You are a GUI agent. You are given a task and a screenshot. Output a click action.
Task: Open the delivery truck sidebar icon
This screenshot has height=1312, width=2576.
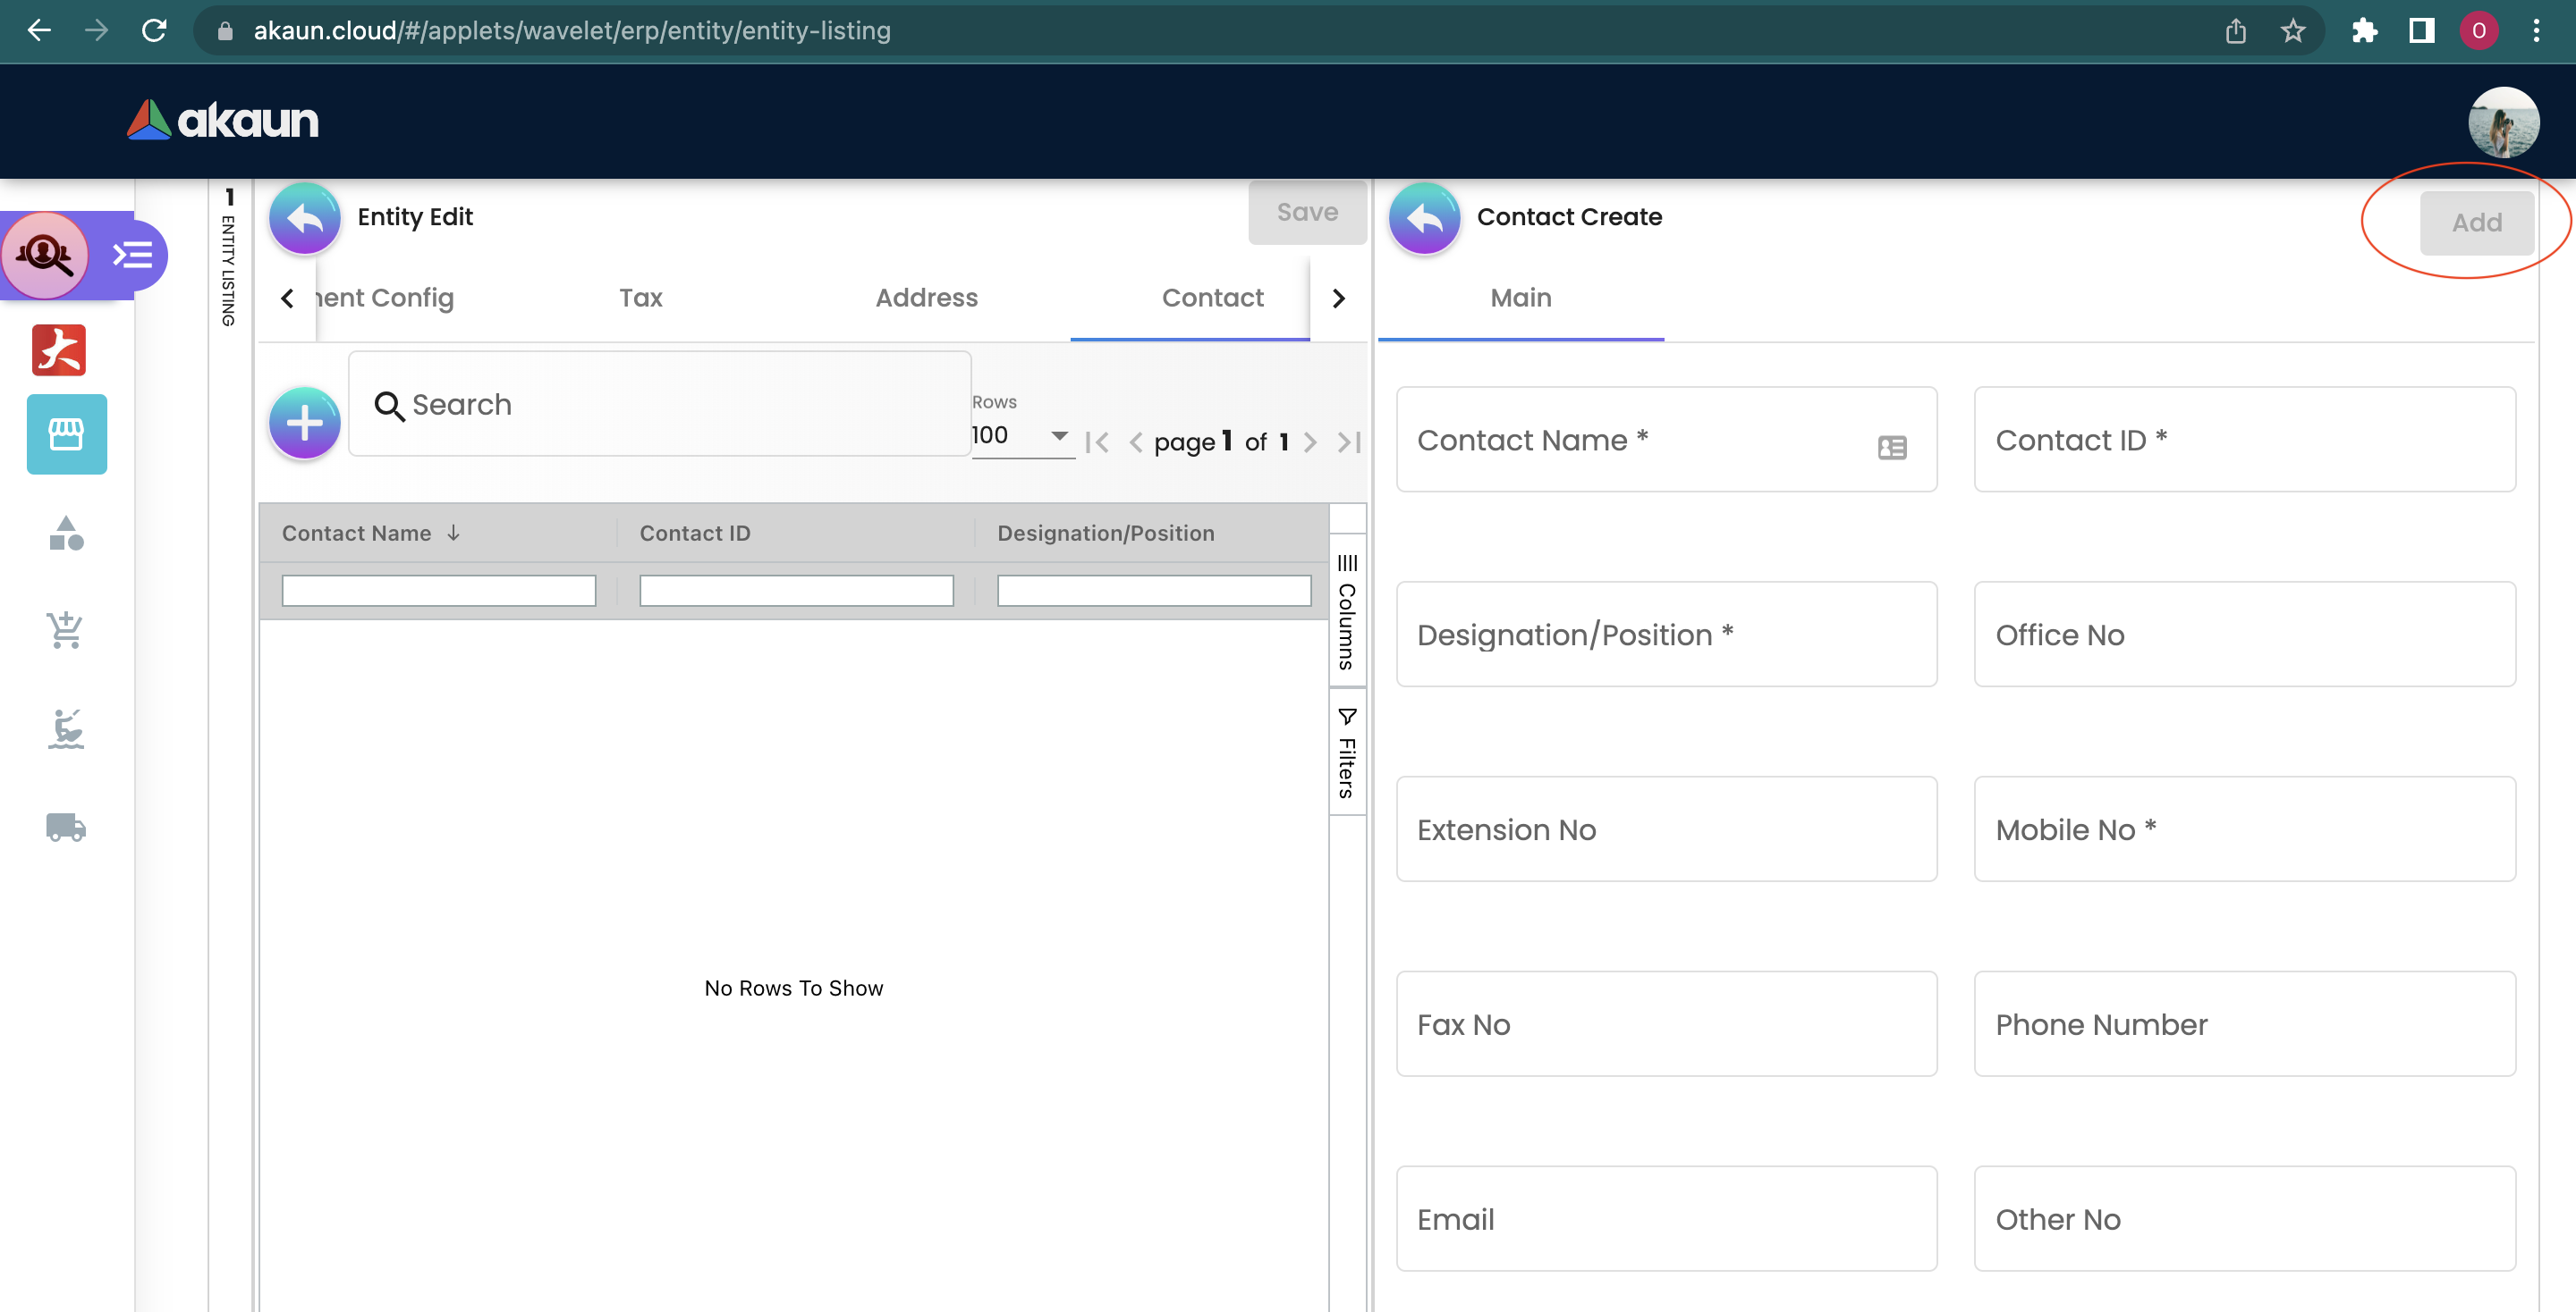[66, 827]
